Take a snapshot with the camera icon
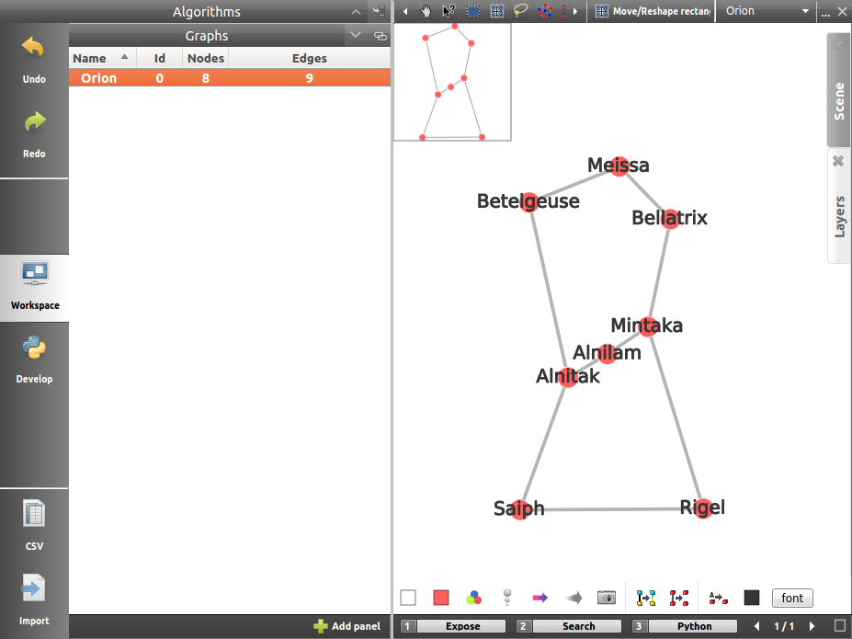The height and width of the screenshot is (639, 852). click(x=606, y=598)
